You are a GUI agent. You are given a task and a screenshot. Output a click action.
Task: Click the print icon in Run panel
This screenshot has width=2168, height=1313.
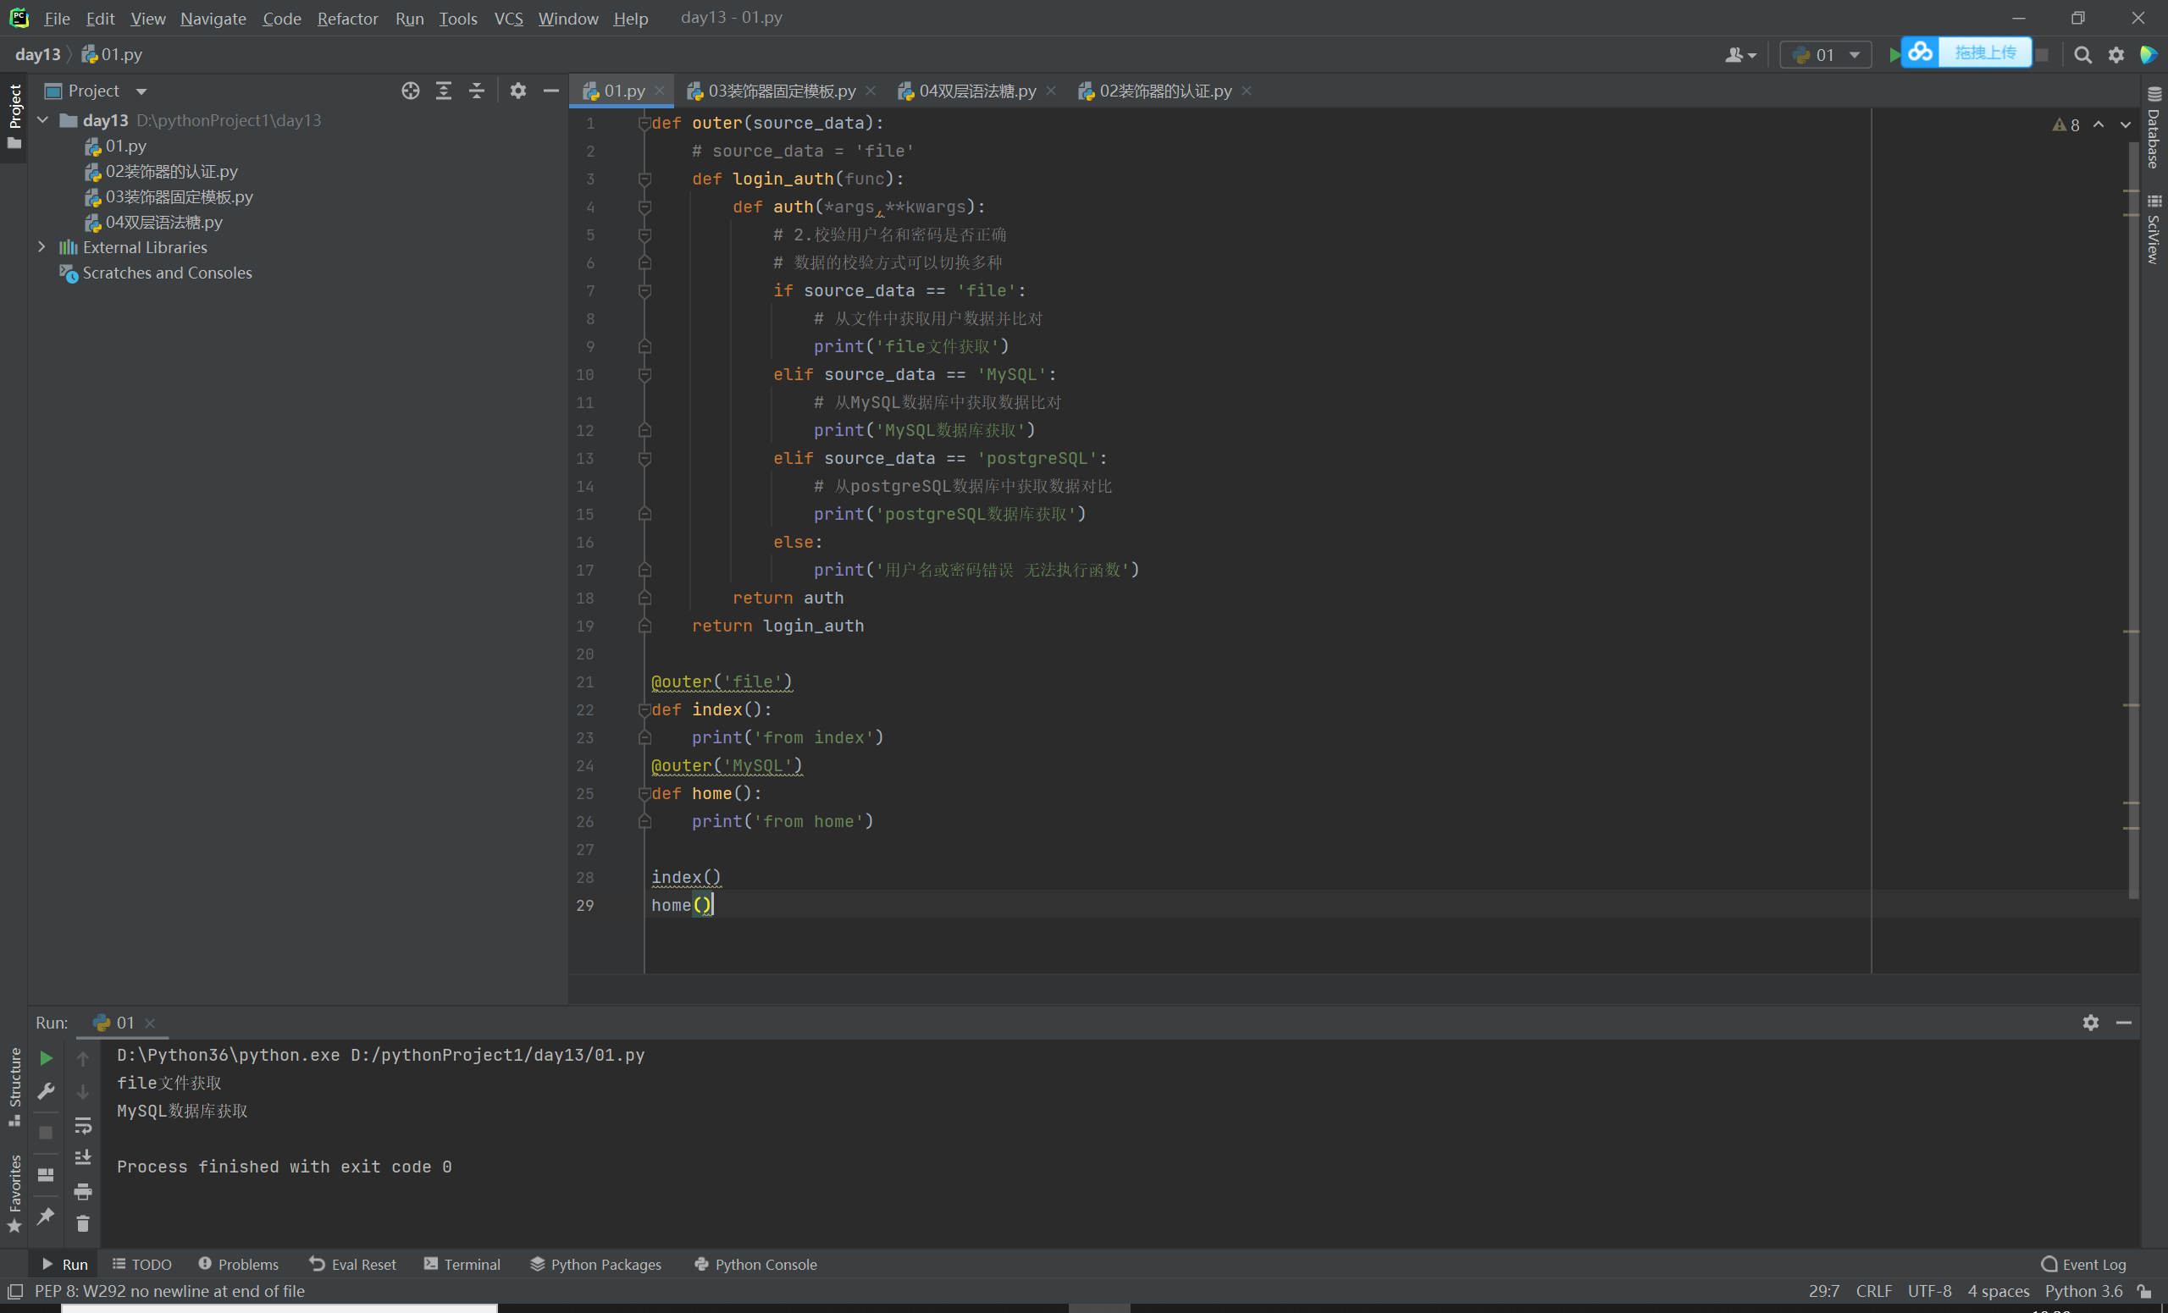(83, 1192)
